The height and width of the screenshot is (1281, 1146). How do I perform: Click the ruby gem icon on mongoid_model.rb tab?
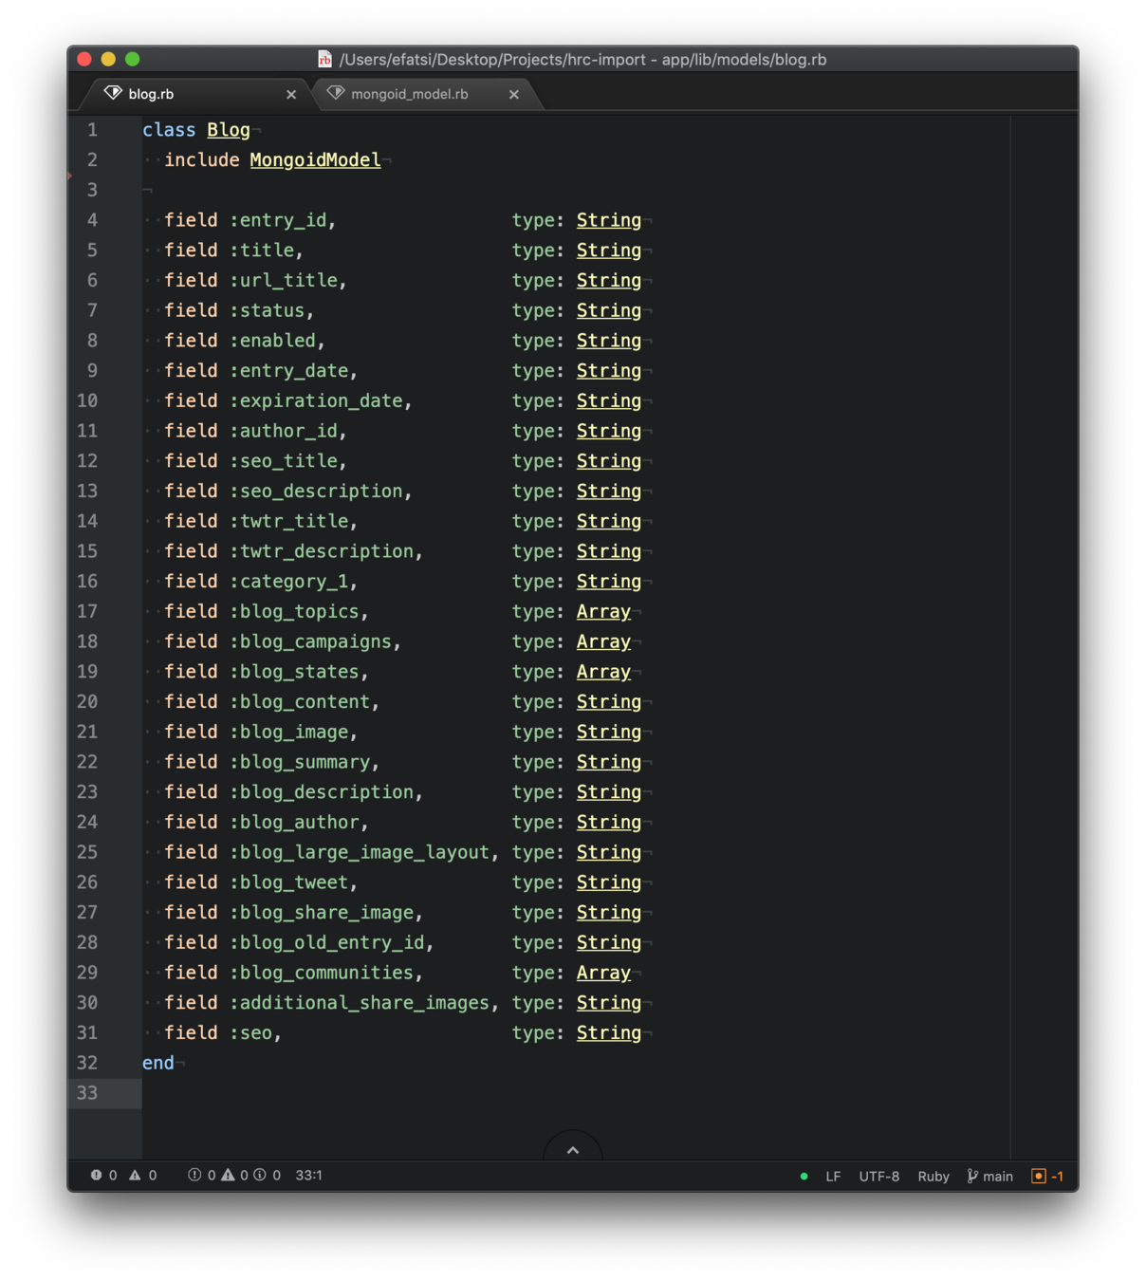coord(336,93)
